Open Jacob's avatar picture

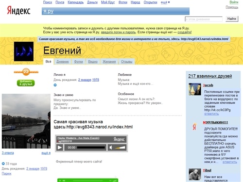tap(195, 89)
